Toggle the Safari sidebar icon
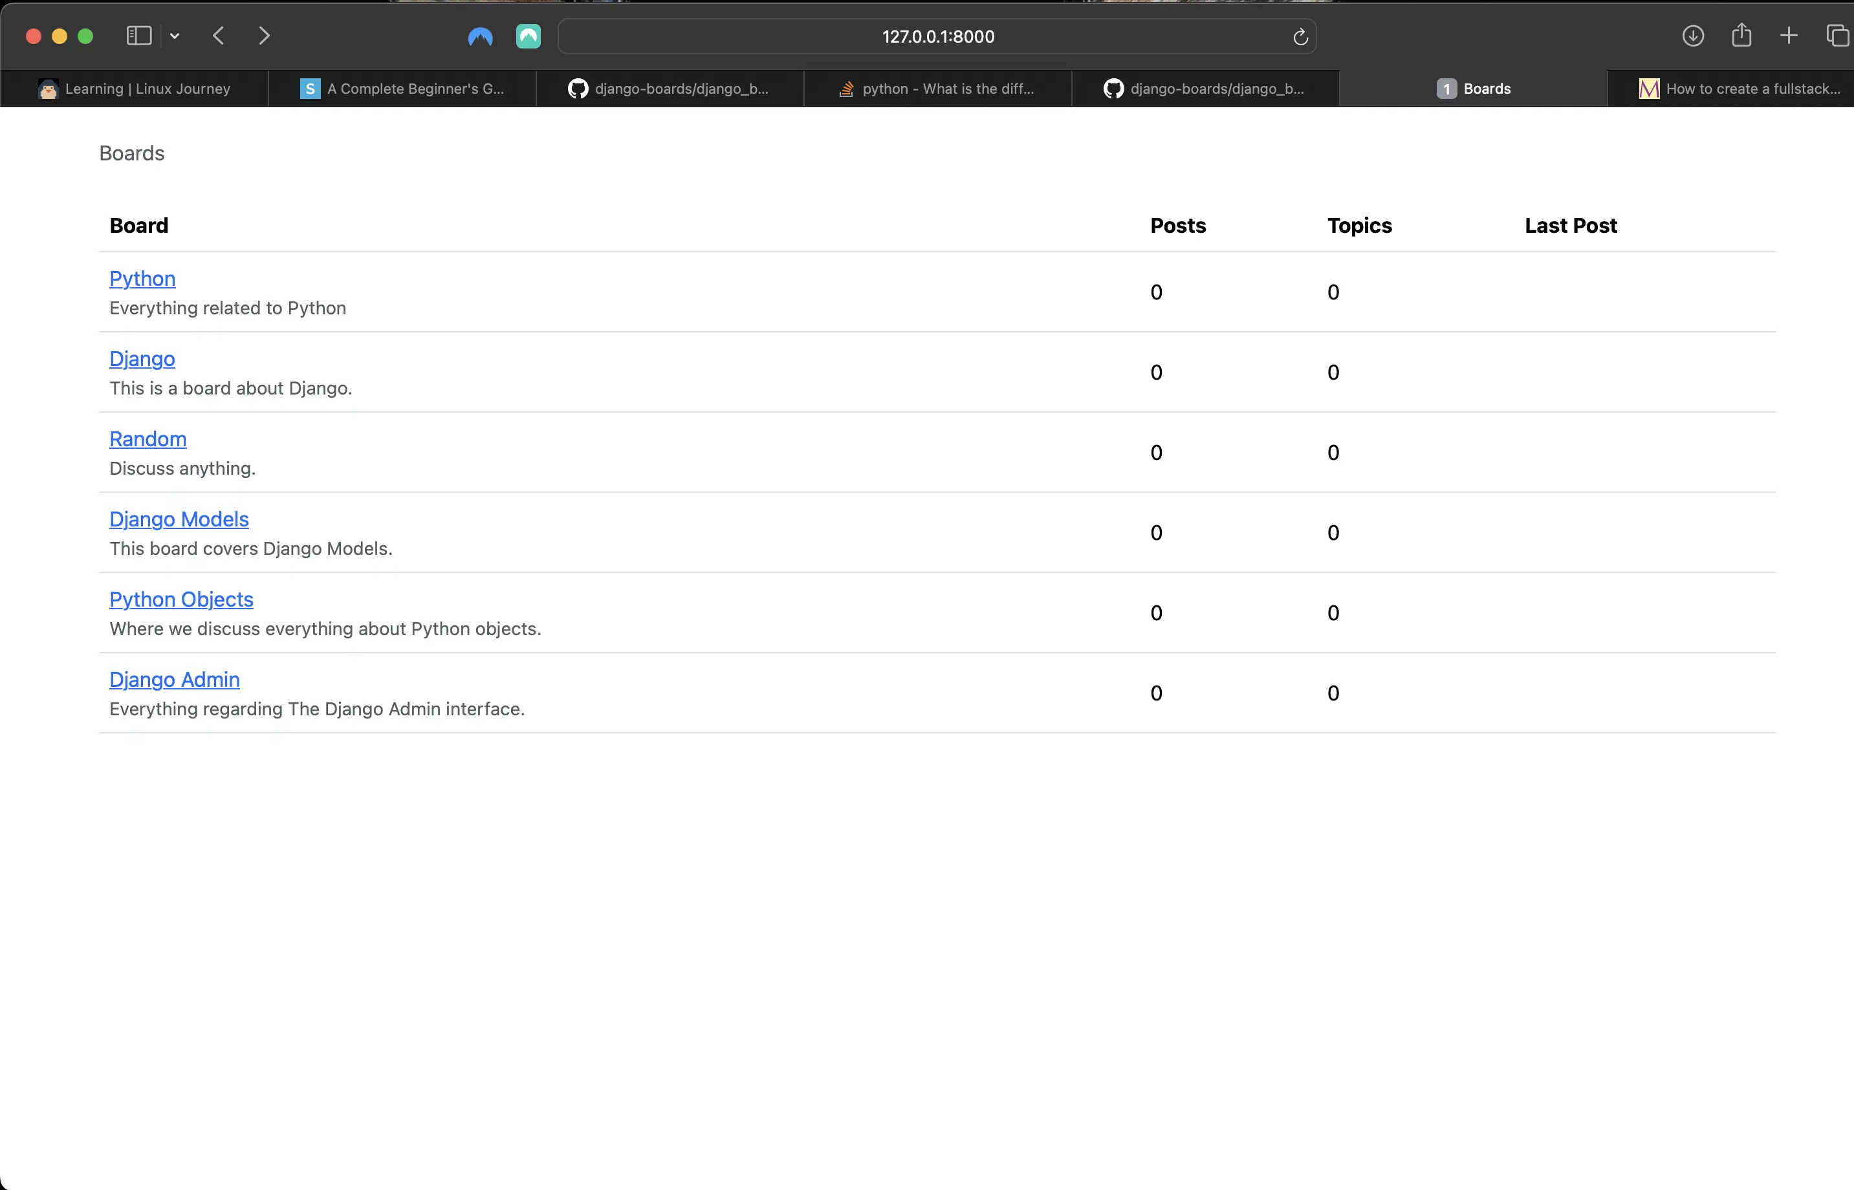Screen dimensions: 1854x1190 click(x=138, y=36)
